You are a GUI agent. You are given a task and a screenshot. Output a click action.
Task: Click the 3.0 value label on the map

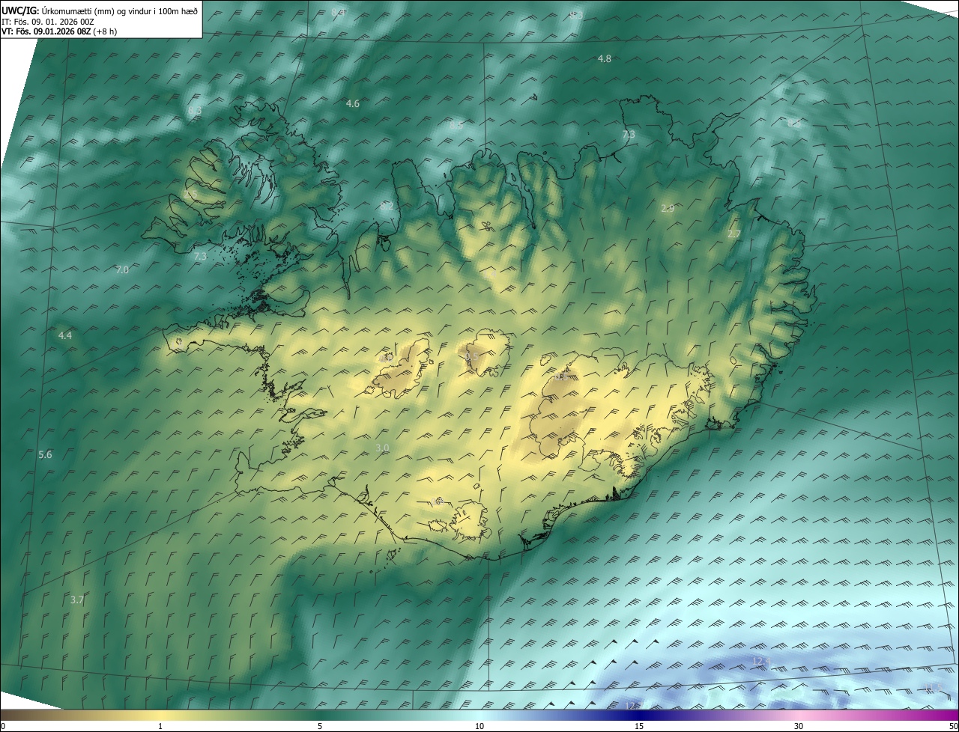pyautogui.click(x=382, y=448)
